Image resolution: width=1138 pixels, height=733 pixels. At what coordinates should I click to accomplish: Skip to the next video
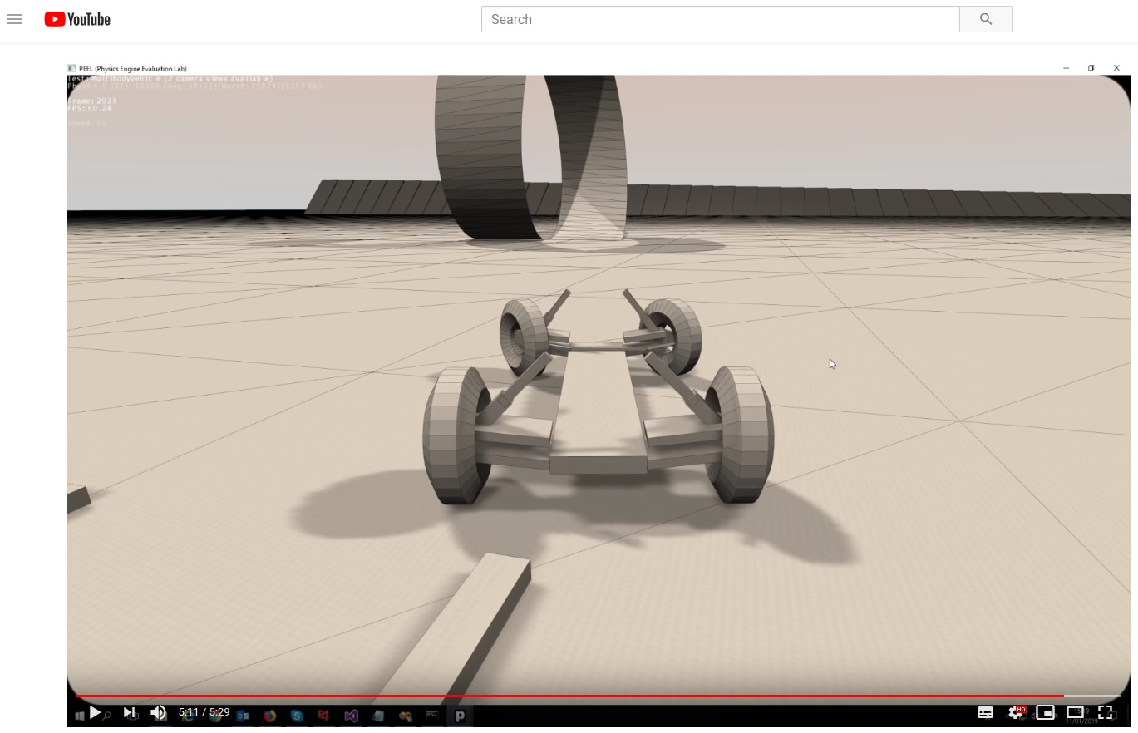[x=129, y=712]
